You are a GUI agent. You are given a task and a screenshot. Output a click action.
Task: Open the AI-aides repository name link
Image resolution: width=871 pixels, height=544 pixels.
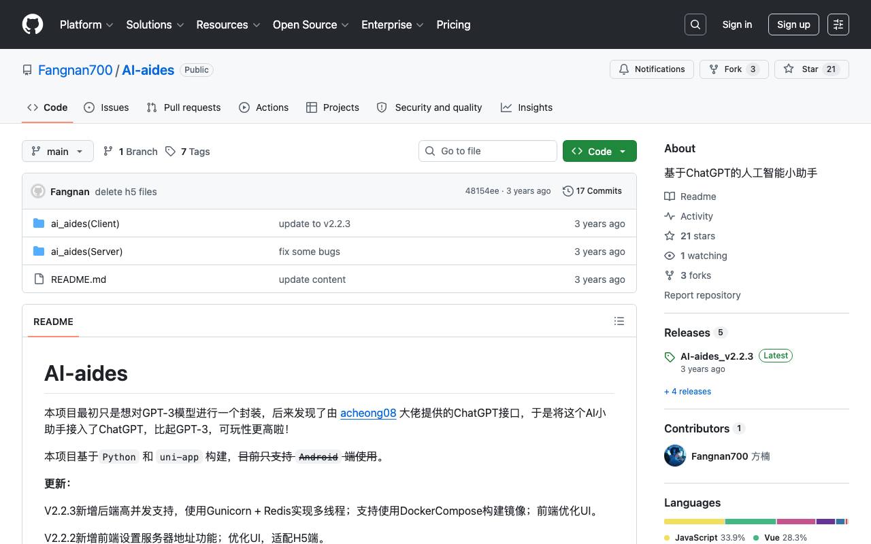pos(148,70)
